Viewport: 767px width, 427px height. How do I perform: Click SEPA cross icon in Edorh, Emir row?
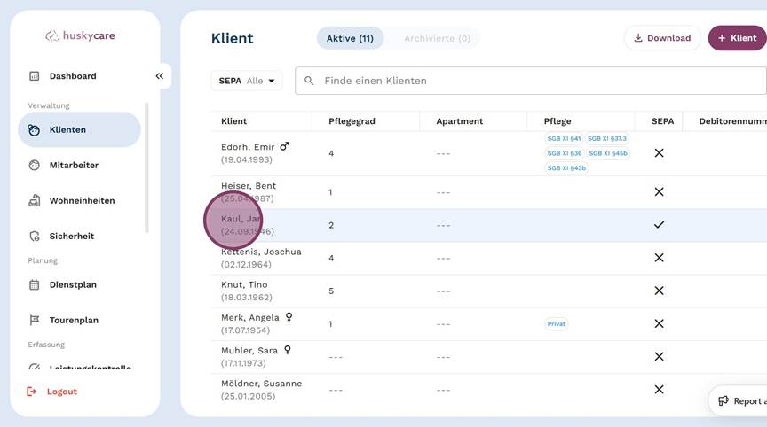[x=659, y=152]
